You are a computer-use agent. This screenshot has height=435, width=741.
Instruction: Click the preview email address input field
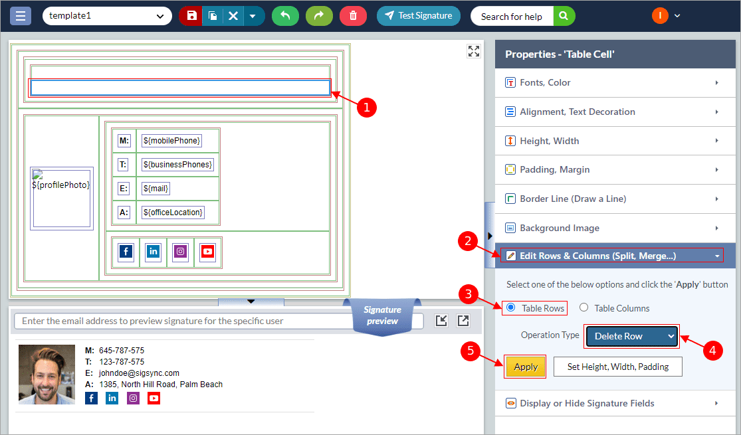[x=218, y=321]
